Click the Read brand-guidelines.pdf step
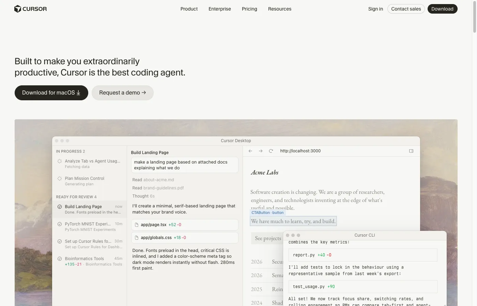Image resolution: width=477 pixels, height=306 pixels. click(158, 188)
